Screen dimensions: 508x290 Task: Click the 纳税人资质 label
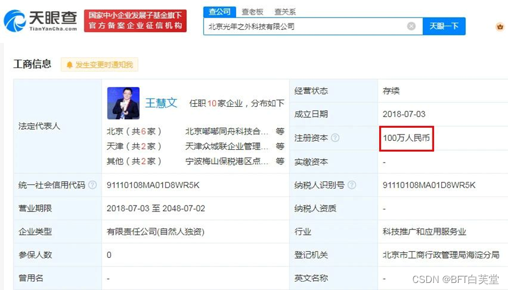pos(315,208)
